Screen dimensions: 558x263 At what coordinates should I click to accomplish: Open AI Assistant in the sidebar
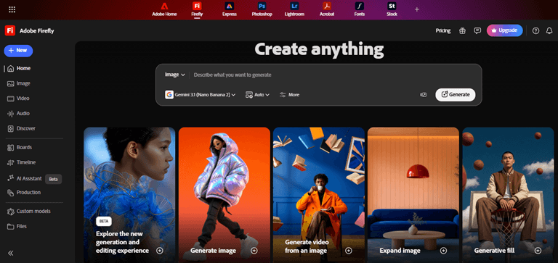click(25, 178)
